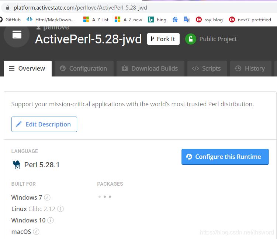Screen dimensions: 277x239
Task: Click the Perl camel logo icon
Action: pyautogui.click(x=17, y=165)
